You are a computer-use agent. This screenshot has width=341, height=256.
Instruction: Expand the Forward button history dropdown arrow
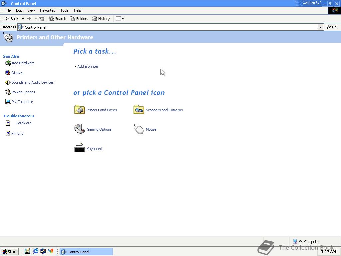coord(36,19)
